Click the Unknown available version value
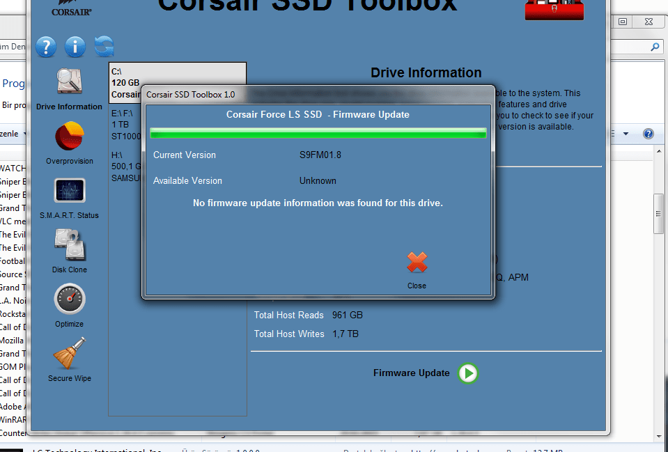 pos(318,180)
